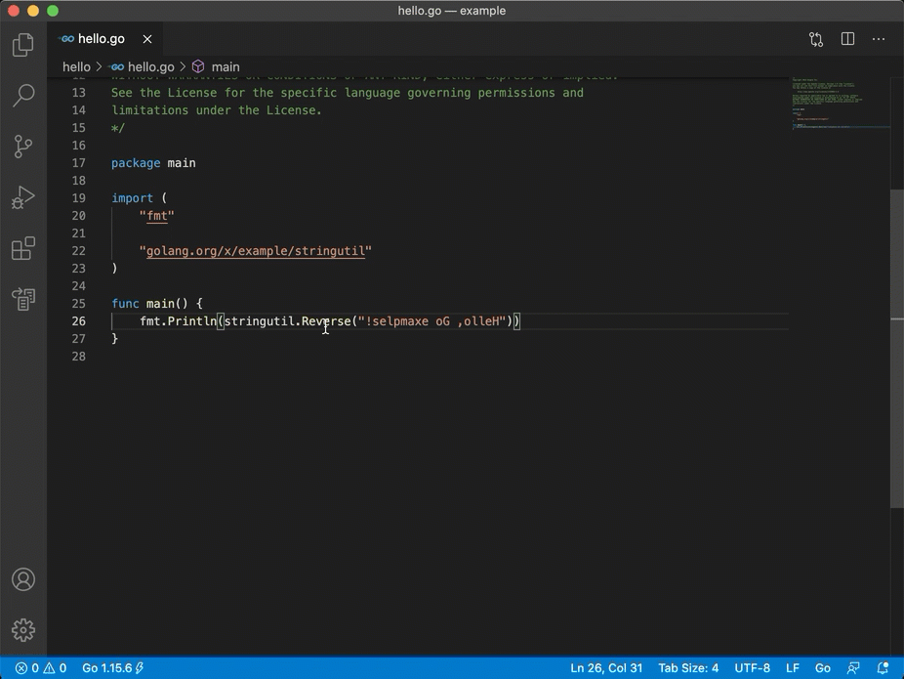904x679 pixels.
Task: Open the Source Control view
Action: point(23,146)
